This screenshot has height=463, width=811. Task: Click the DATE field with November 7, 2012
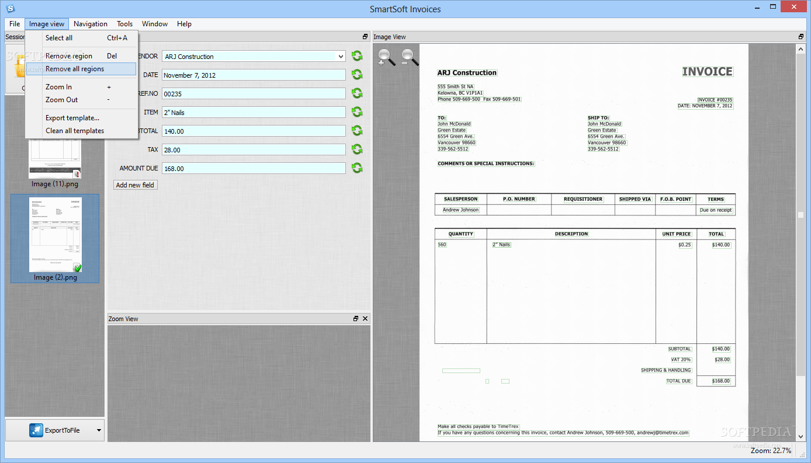coord(254,75)
